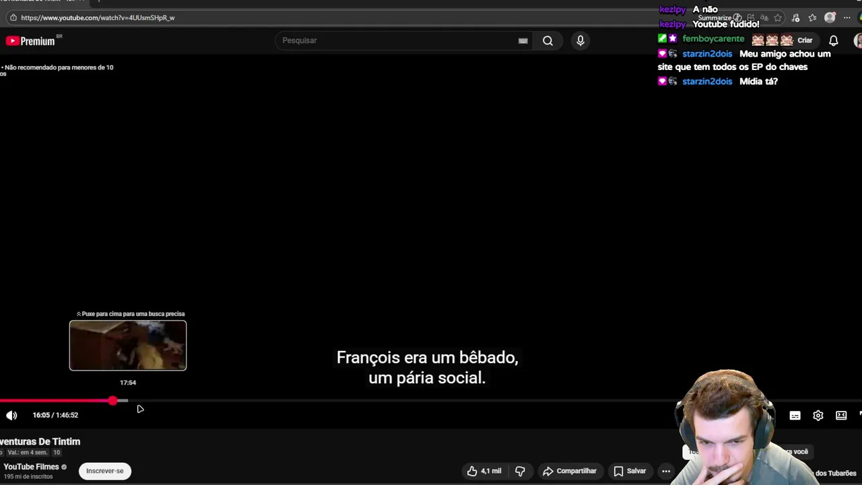Click the address bar URL
The image size is (862, 485).
point(98,18)
